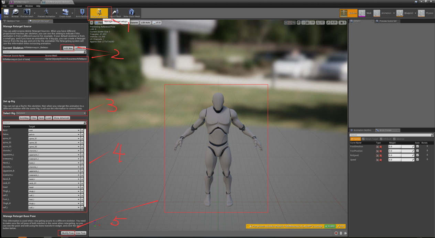Image resolution: width=435 pixels, height=238 pixels.
Task: Click the FootDirection weight slider
Action: [x=401, y=146]
